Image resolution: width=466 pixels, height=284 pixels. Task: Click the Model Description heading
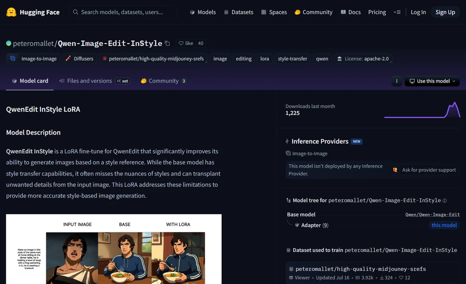click(x=33, y=132)
